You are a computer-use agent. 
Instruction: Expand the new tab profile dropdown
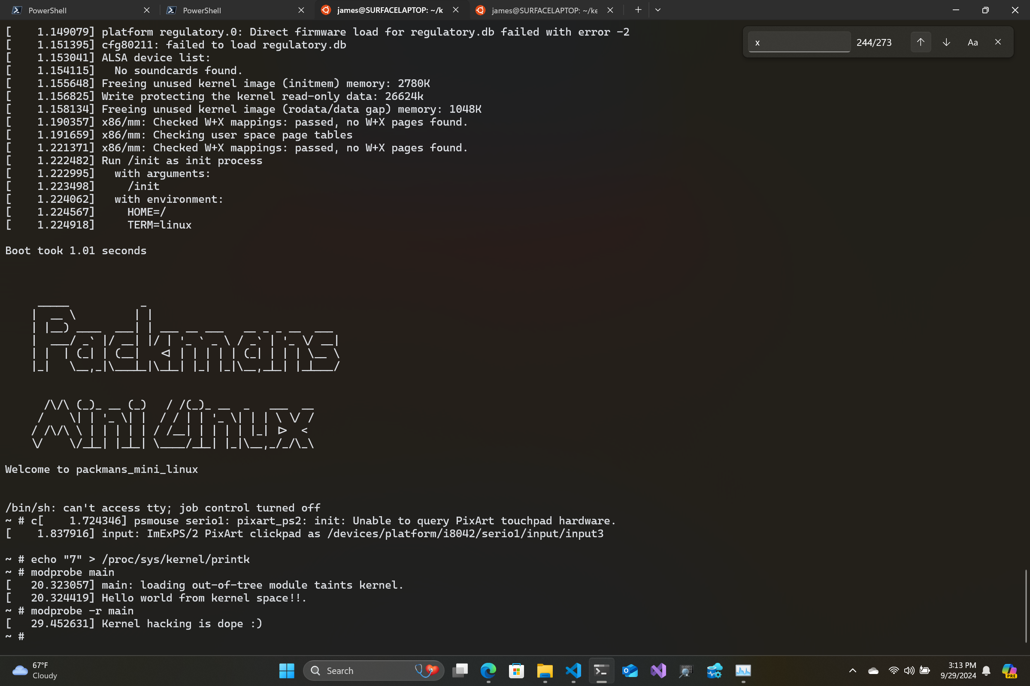(658, 10)
